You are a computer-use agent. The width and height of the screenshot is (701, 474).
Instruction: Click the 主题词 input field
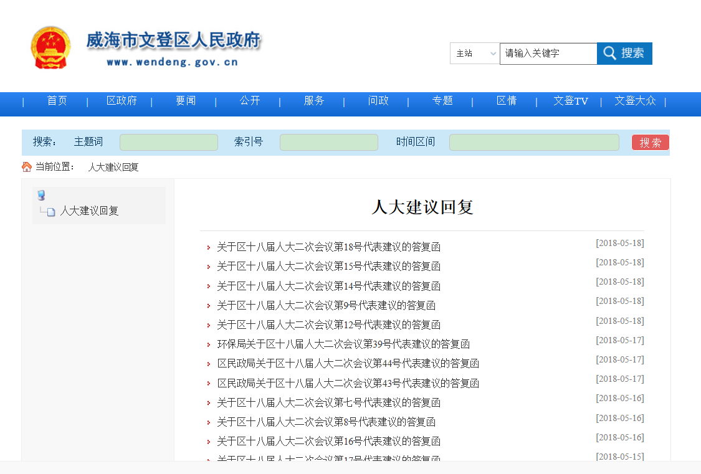point(169,143)
